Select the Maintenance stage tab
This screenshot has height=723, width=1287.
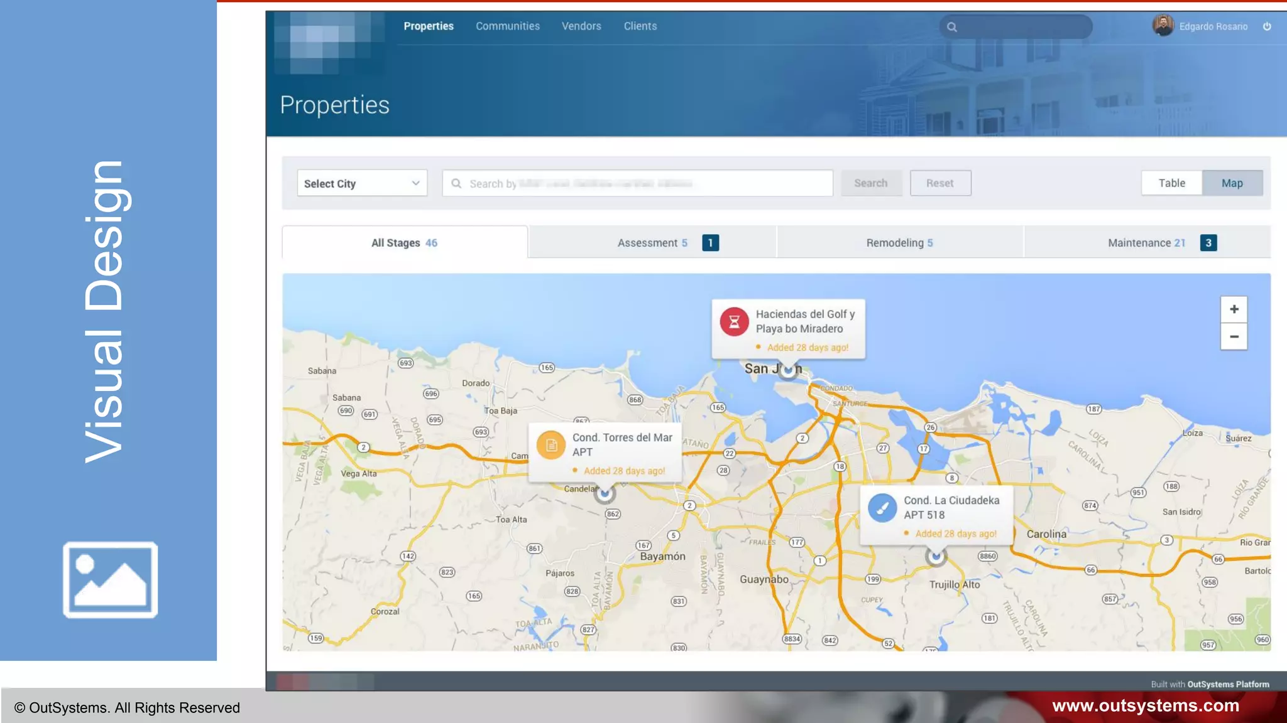point(1146,243)
